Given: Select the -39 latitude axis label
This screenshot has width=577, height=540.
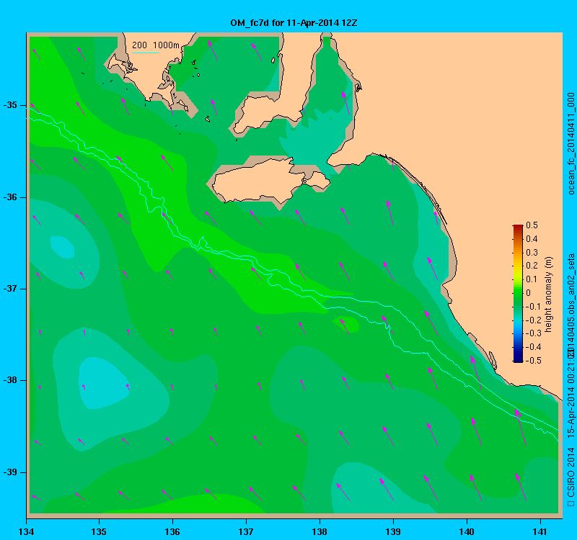Looking at the screenshot, I should 10,472.
